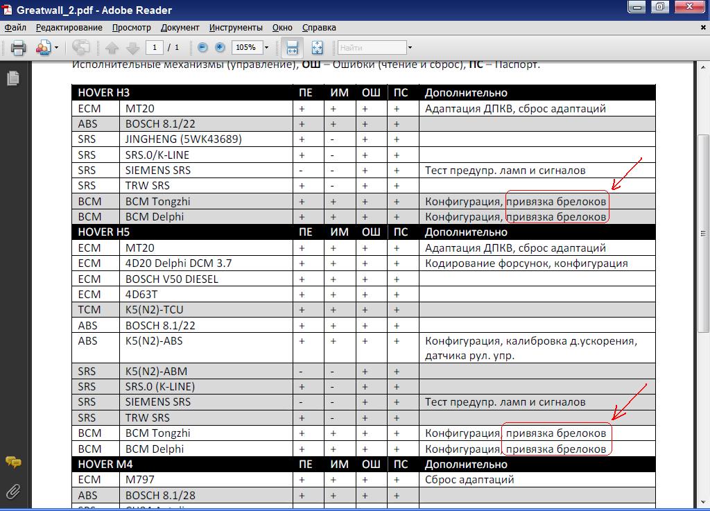Open the Инструменты menu
This screenshot has width=710, height=511.
236,28
